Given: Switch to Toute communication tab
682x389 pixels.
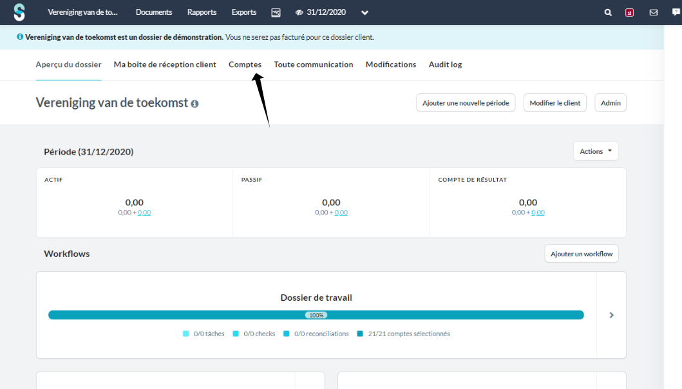Looking at the screenshot, I should tap(314, 64).
